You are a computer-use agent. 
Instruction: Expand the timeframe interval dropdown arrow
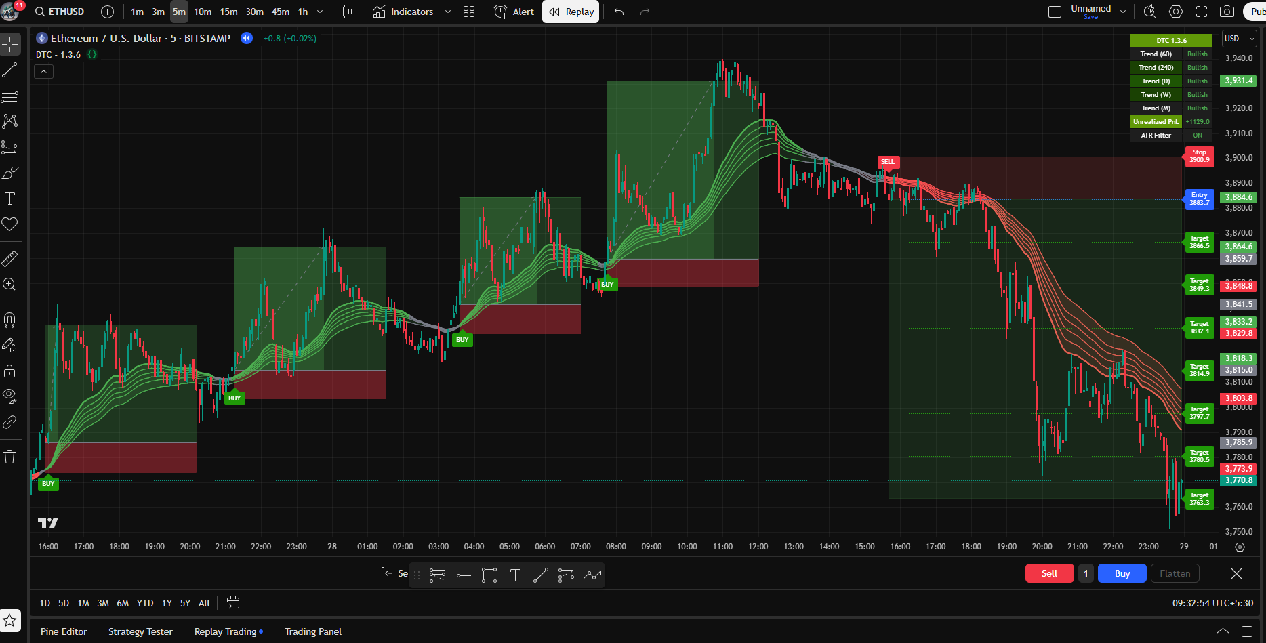[x=320, y=12]
